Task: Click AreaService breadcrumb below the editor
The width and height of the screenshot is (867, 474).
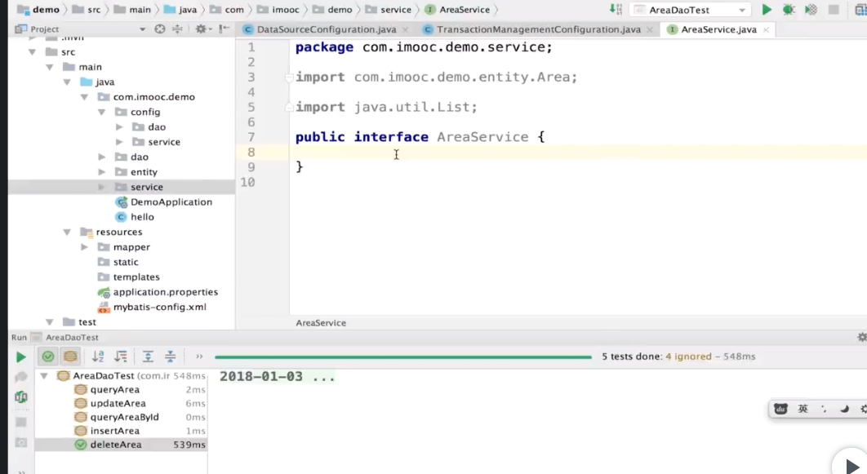Action: (x=321, y=323)
